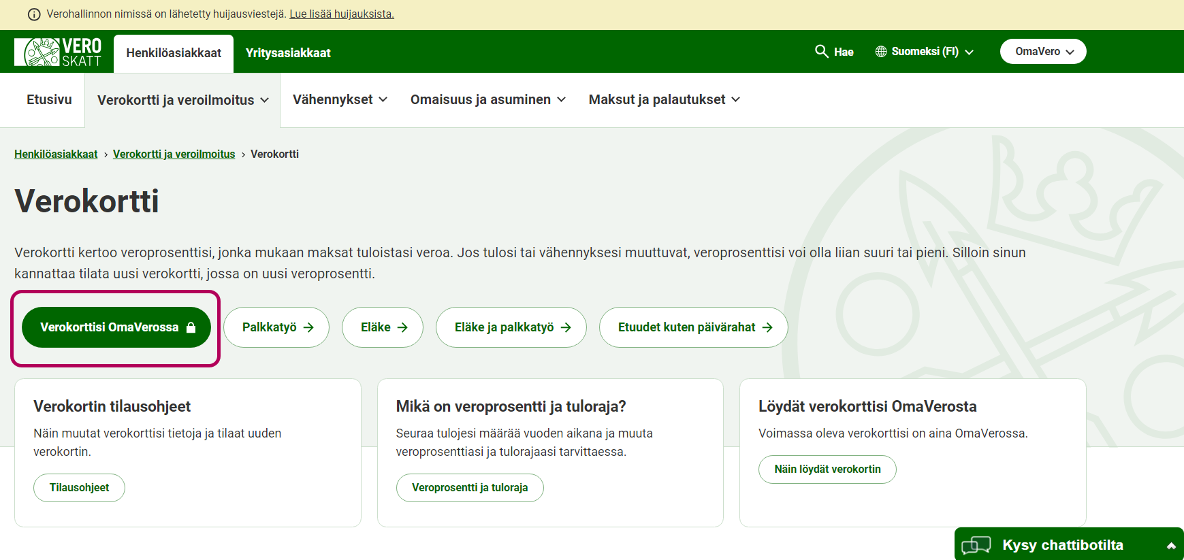The image size is (1184, 560).
Task: Click Mikä on veroprosentti ja tuloraja? heading
Action: point(511,406)
